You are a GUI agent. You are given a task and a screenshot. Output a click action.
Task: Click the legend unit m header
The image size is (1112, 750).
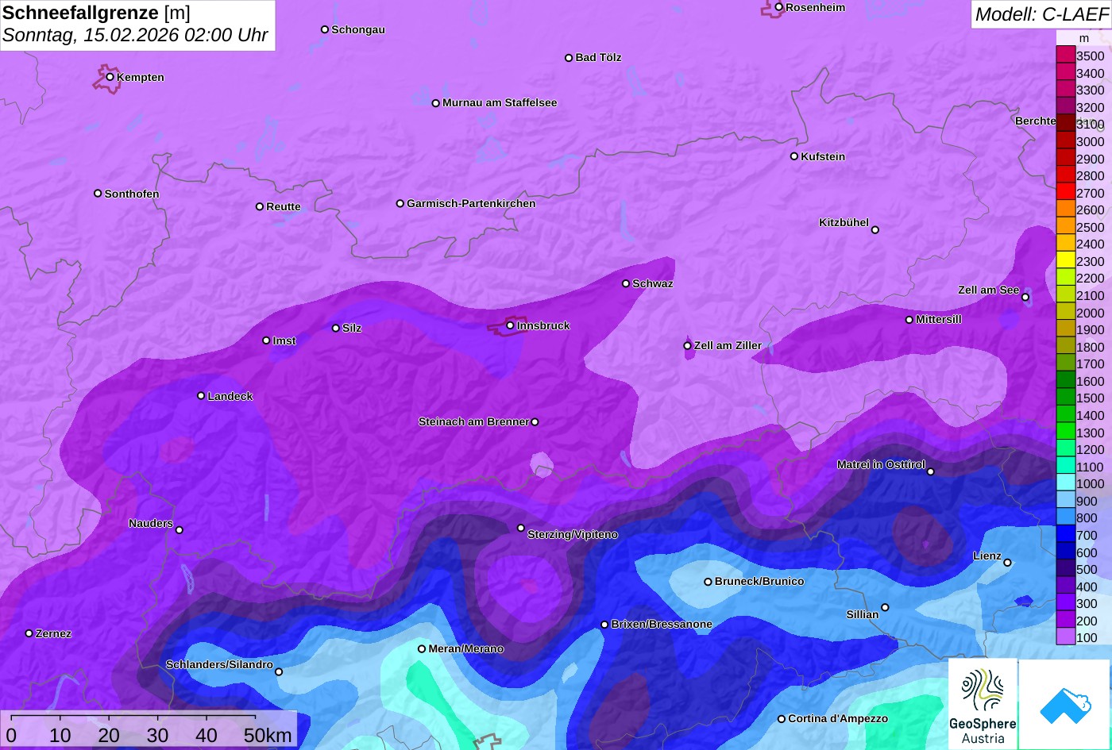pos(1084,38)
